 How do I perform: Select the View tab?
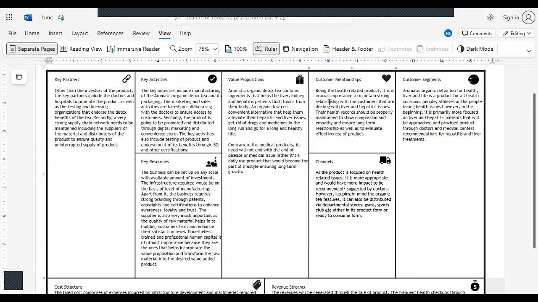(165, 33)
